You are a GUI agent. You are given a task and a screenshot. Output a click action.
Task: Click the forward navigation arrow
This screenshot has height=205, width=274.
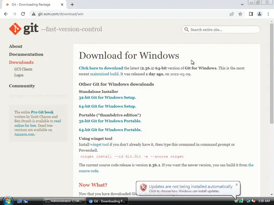14,14
